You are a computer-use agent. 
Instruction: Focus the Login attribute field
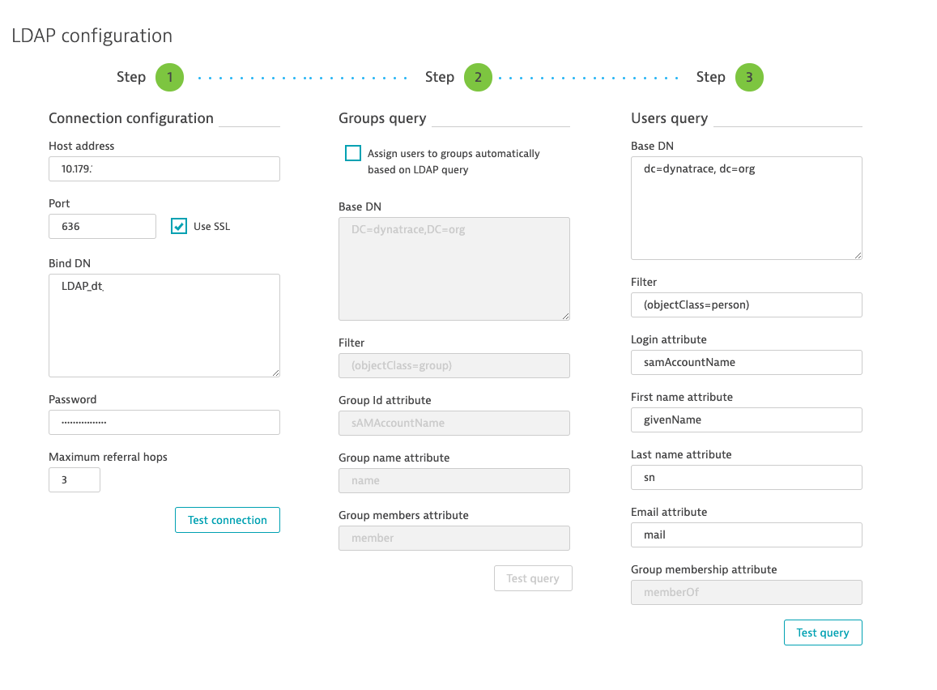(747, 362)
